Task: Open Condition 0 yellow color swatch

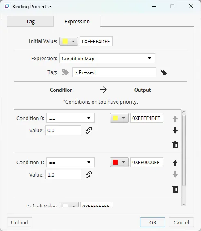Action: click(x=119, y=118)
